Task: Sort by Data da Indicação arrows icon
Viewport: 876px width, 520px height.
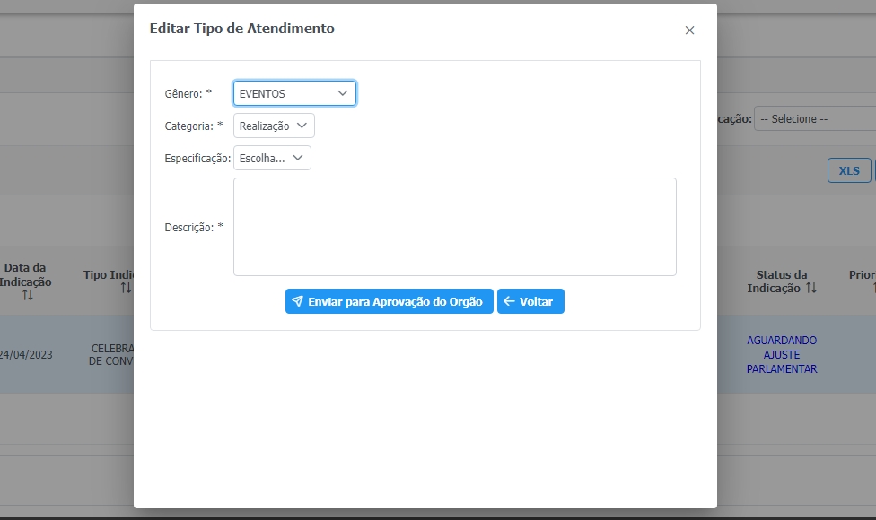Action: pos(28,295)
